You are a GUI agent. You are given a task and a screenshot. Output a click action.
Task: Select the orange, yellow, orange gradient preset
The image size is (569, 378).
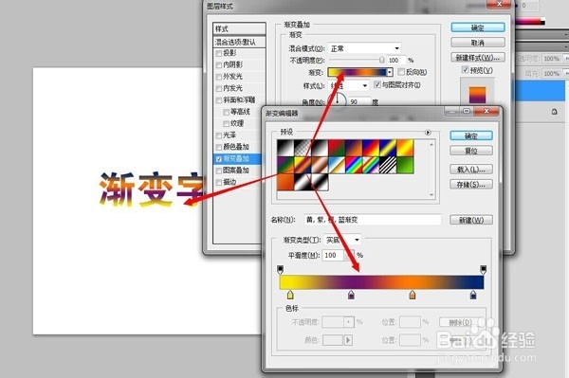[405, 148]
